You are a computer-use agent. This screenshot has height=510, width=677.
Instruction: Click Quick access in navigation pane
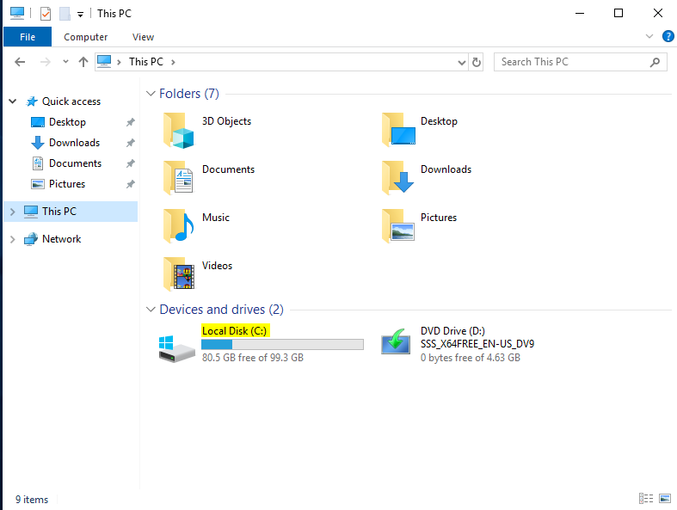click(x=71, y=101)
